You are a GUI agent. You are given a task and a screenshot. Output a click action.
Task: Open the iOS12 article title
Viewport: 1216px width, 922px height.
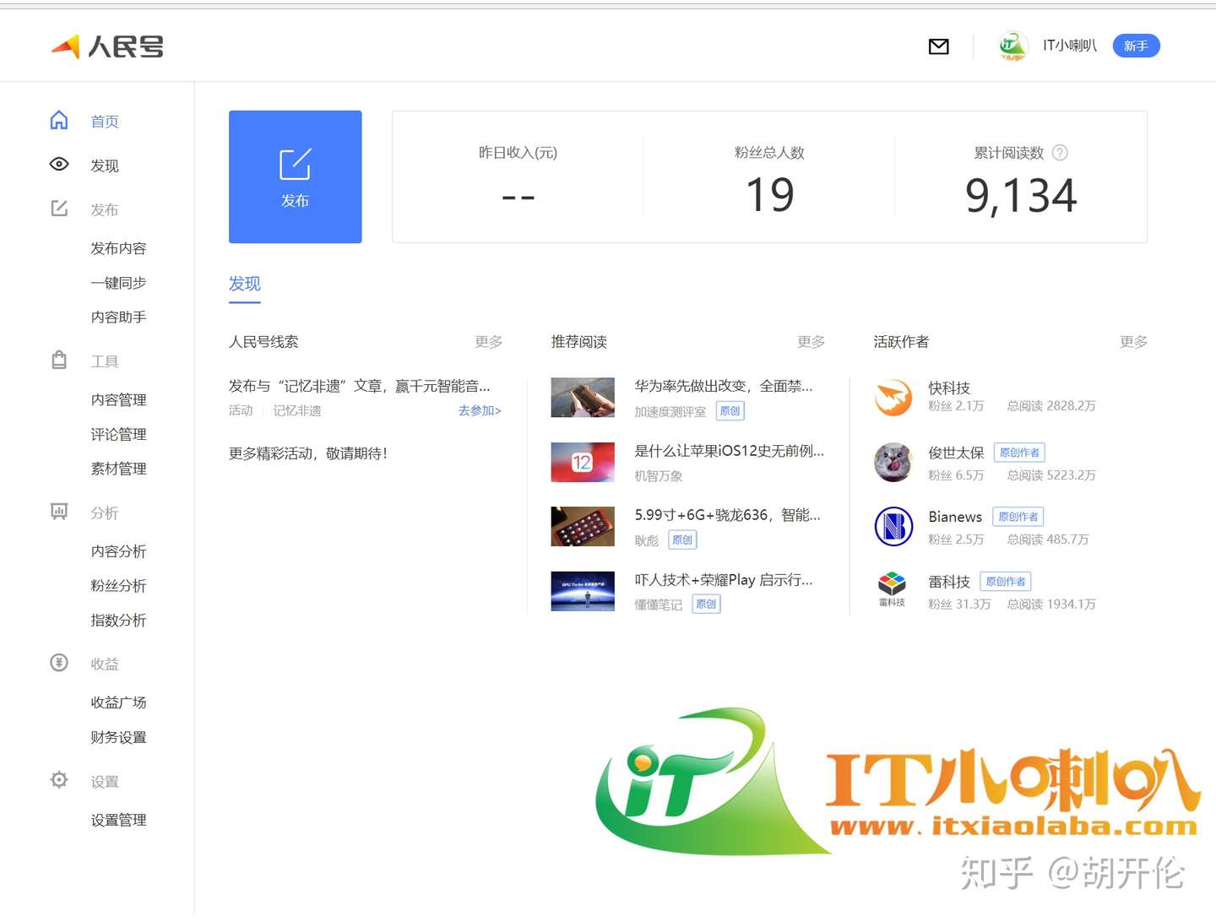coord(730,451)
